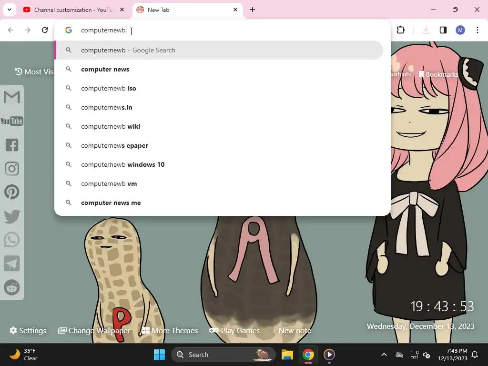Click the Wednesday, December 13, 2023 date
This screenshot has height=366, width=488.
420,326
